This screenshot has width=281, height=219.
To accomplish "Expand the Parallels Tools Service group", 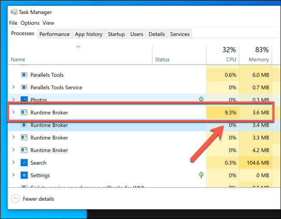I will 14,87.
